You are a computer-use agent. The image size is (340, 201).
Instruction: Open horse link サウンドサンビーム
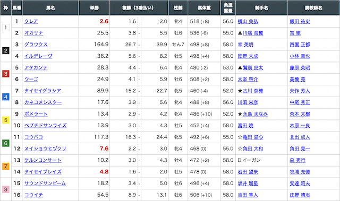[45, 183]
